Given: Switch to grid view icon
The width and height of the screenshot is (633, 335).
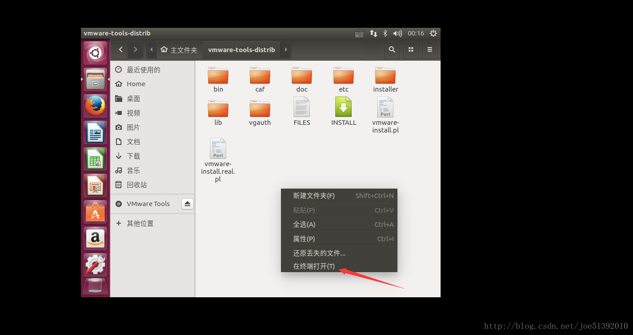Looking at the screenshot, I should click(x=411, y=49).
